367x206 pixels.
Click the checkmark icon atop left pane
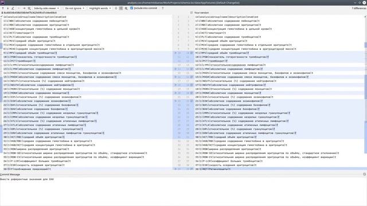pyautogui.click(x=1, y=17)
